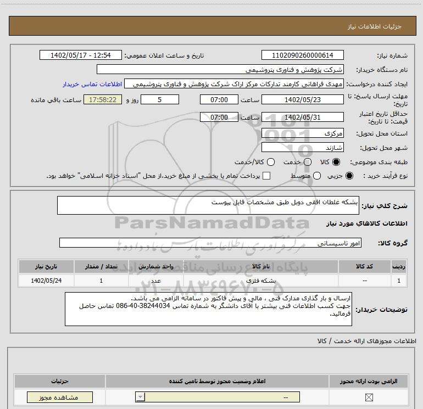Click the remaining days field showing 5
The height and width of the screenshot is (409, 423).
click(x=160, y=100)
